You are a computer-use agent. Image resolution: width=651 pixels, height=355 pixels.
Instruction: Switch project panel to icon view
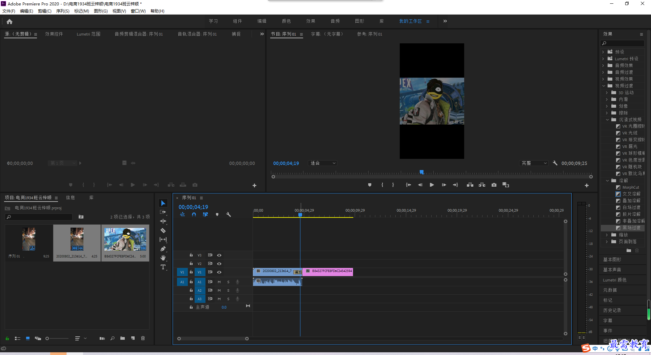coord(28,338)
